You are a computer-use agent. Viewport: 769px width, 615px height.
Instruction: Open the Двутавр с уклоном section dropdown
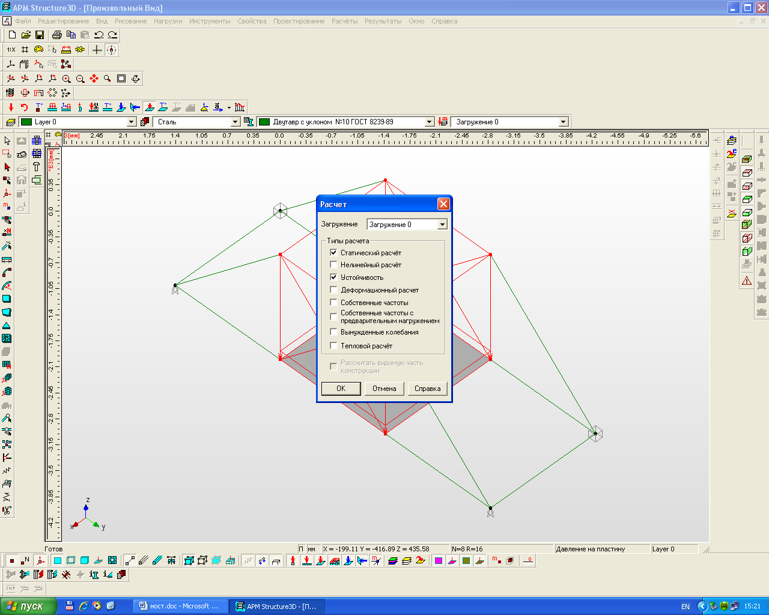430,122
